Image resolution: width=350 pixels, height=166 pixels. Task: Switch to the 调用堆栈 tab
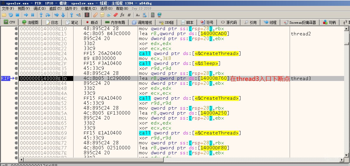click(x=142, y=23)
